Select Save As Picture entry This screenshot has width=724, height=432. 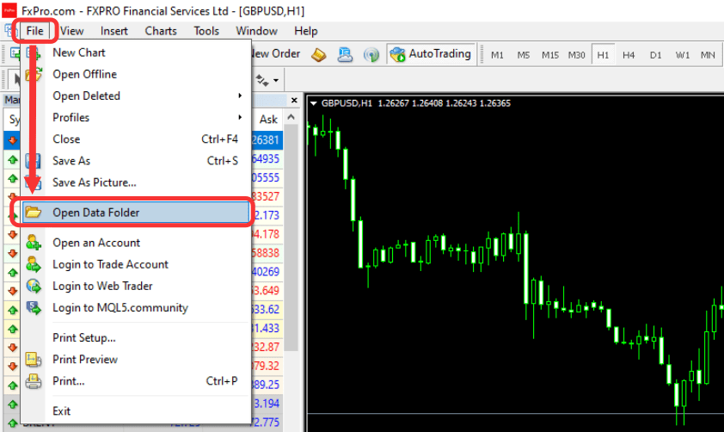[136, 183]
